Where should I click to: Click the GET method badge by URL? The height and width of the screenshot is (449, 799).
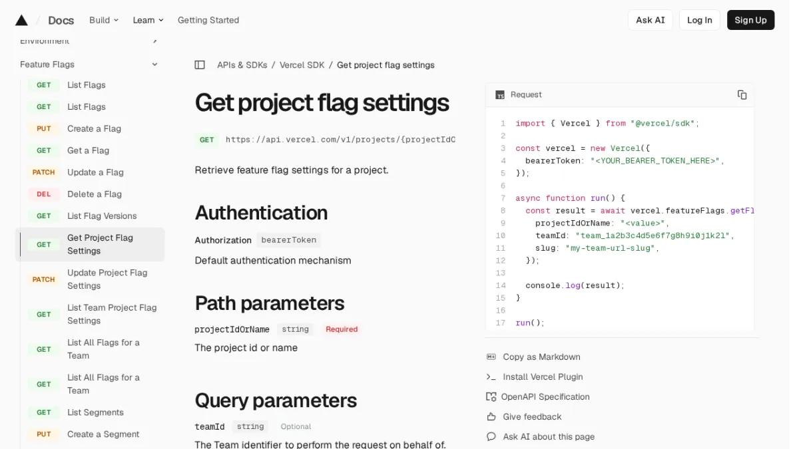tap(207, 140)
